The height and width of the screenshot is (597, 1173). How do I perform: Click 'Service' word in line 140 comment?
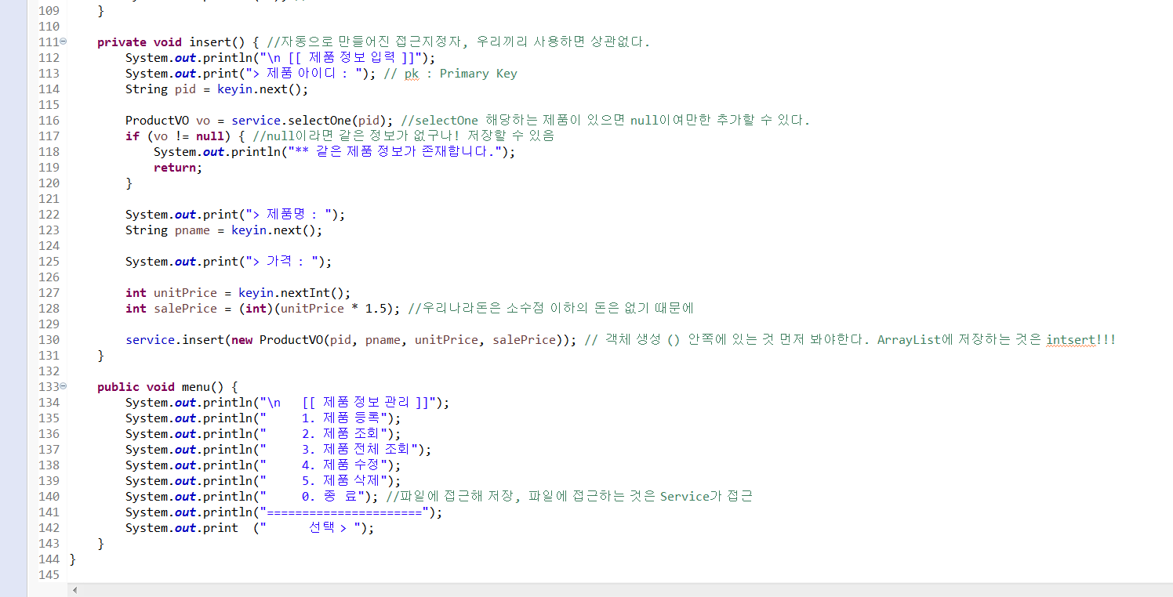pyautogui.click(x=685, y=497)
